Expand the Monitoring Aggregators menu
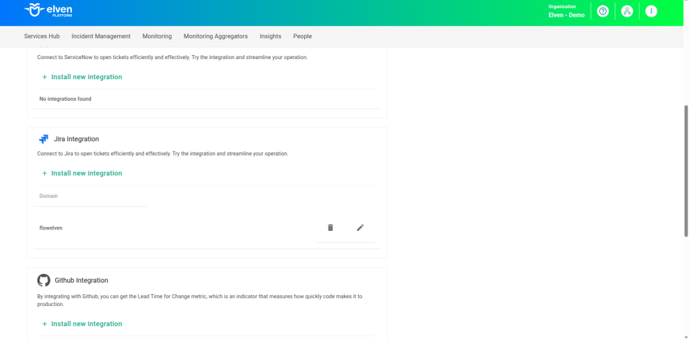Image resolution: width=689 pixels, height=341 pixels. tap(215, 36)
